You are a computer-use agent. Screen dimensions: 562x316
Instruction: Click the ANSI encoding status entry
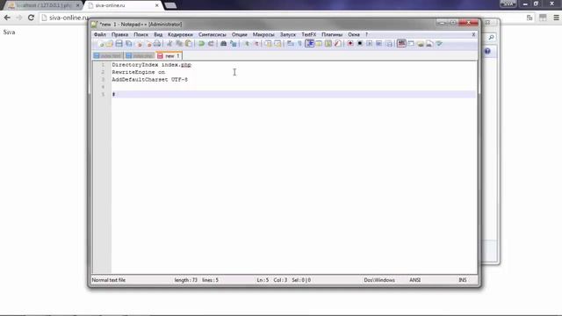coord(415,280)
